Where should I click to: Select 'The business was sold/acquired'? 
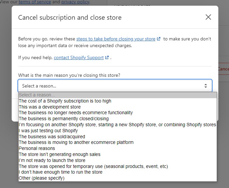(x=118, y=137)
